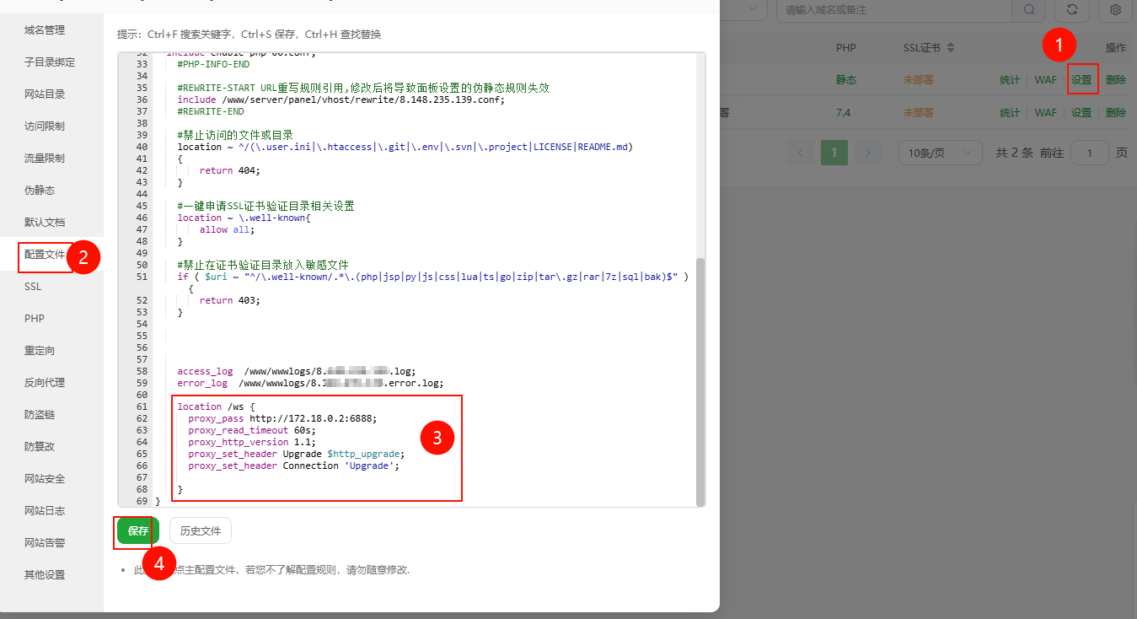Click the proxy_pass http://172.18.0.2:6888 line
The image size is (1137, 619).
pyautogui.click(x=283, y=418)
